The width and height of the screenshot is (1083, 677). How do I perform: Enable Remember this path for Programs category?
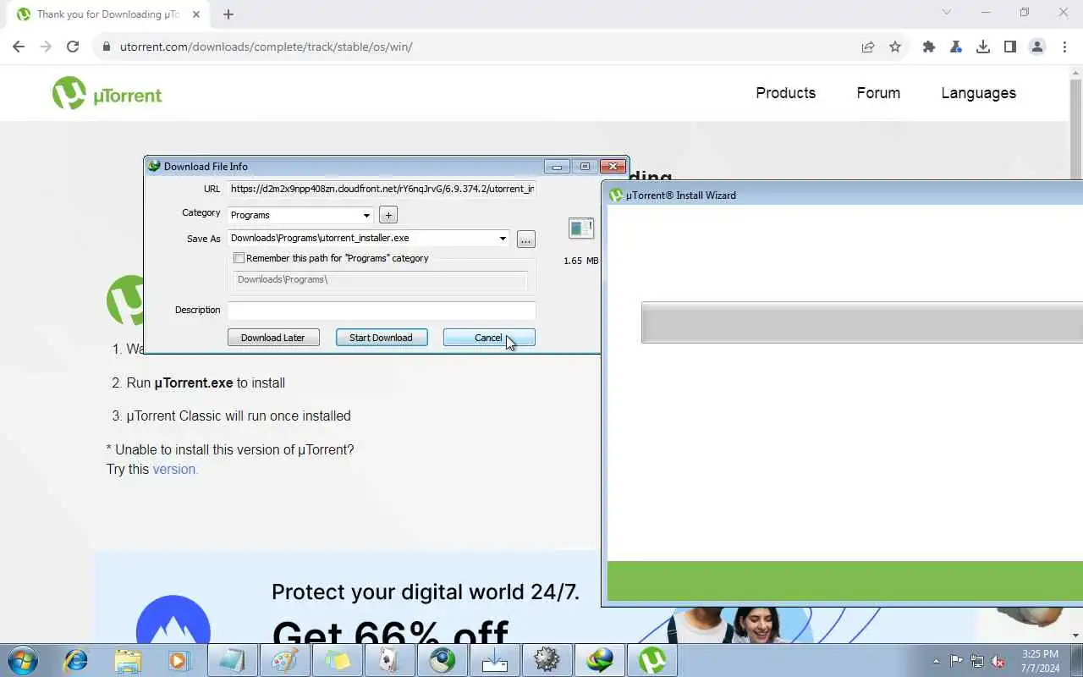[x=239, y=258]
